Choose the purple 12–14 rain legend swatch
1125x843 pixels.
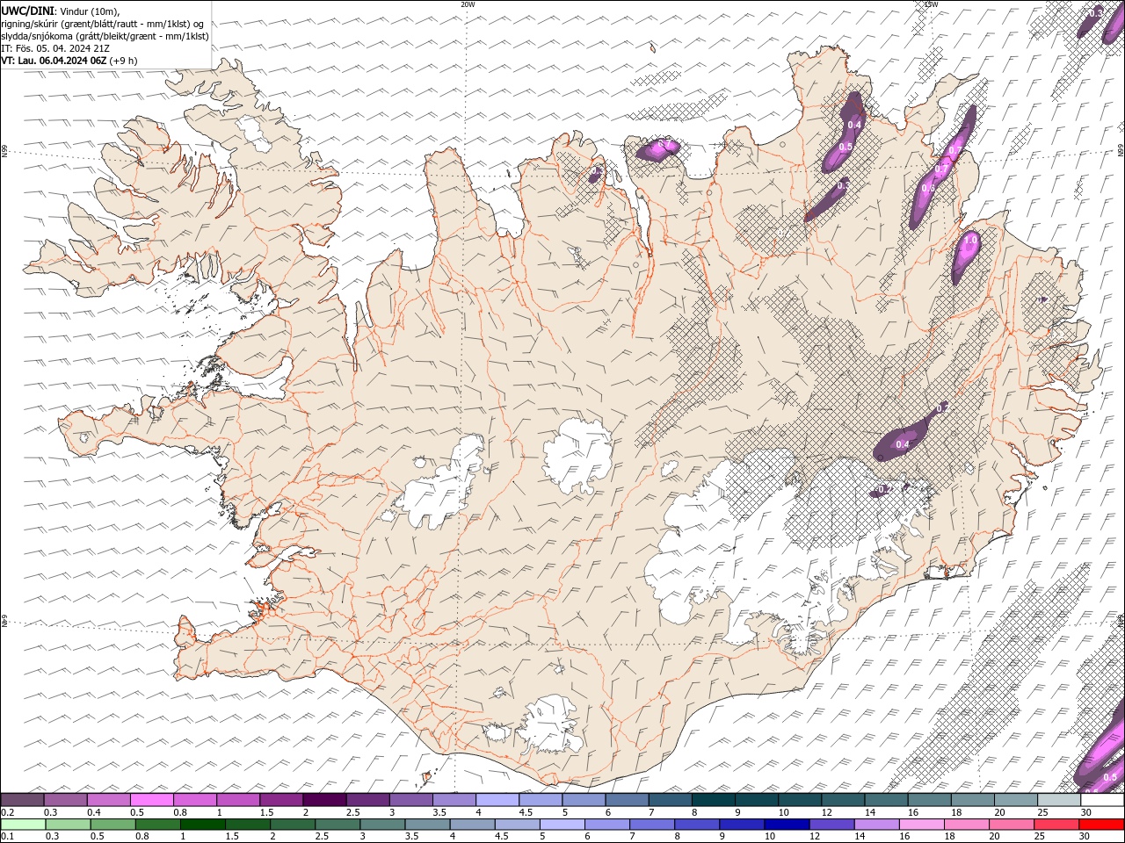tap(832, 825)
